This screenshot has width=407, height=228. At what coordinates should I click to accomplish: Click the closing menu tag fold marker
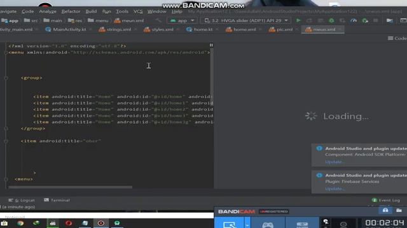tap(6, 179)
